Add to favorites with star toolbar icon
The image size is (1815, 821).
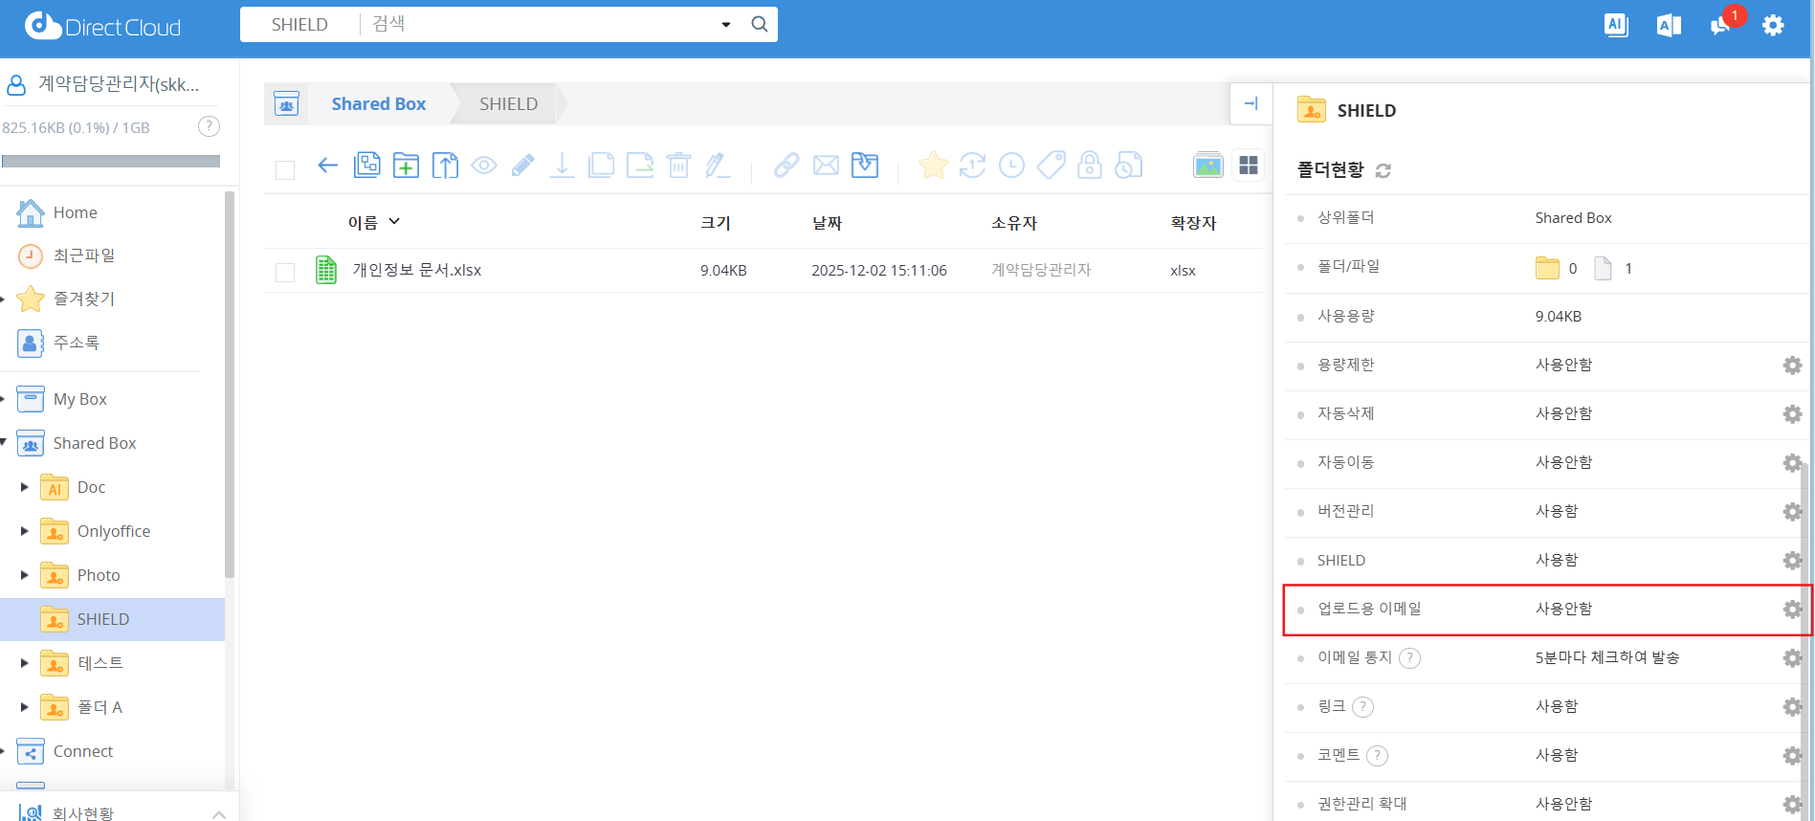933,166
